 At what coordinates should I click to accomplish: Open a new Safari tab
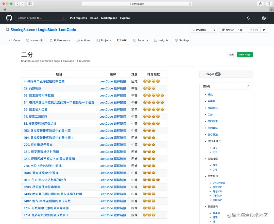point(271,10)
